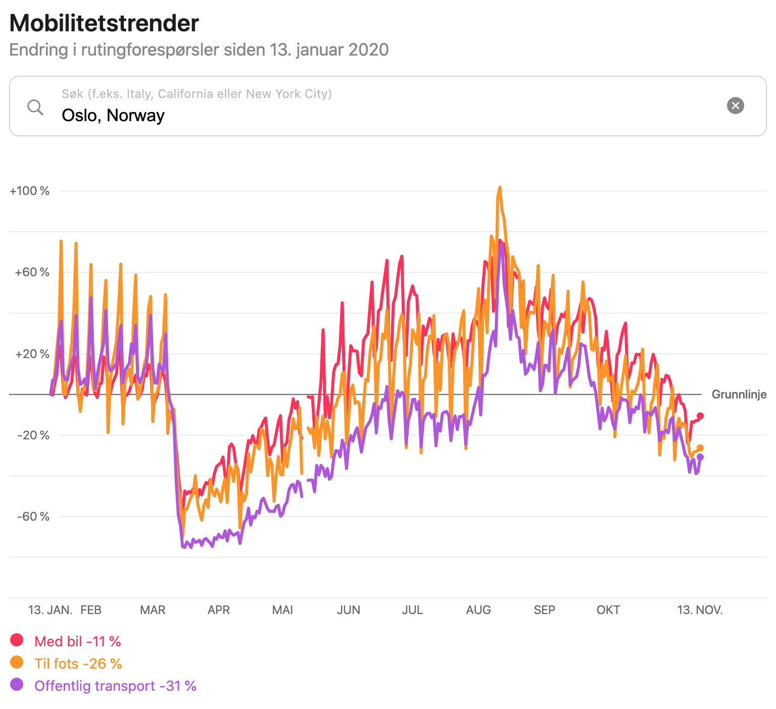Click the 13. JAN. axis label
This screenshot has width=776, height=709.
coord(50,610)
